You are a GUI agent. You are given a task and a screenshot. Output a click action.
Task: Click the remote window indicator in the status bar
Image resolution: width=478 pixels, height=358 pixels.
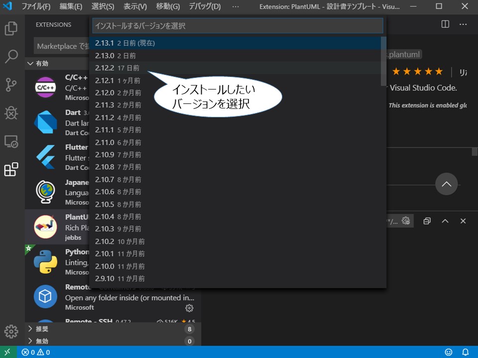[6, 352]
